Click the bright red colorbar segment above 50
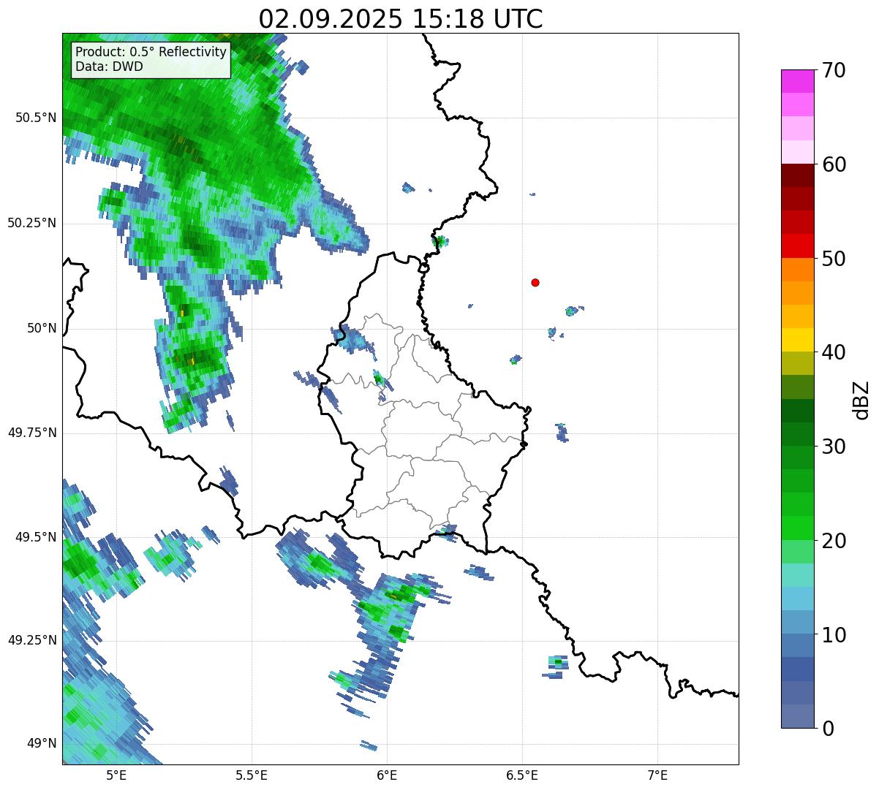The image size is (879, 790). pos(798,246)
